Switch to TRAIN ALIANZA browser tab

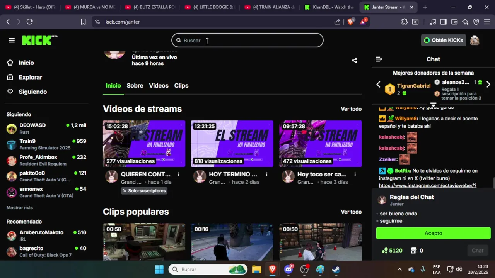270,7
